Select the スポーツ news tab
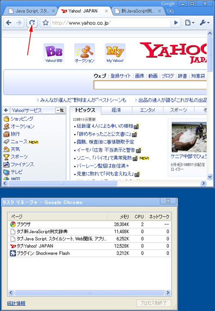Screen dimensions: 215x311 point(178,110)
